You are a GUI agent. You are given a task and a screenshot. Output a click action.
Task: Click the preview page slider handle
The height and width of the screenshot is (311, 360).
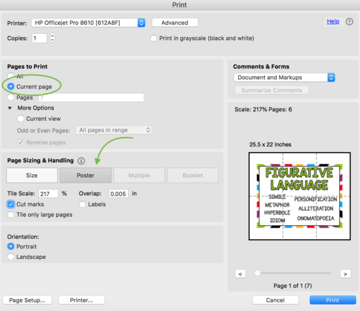click(257, 273)
